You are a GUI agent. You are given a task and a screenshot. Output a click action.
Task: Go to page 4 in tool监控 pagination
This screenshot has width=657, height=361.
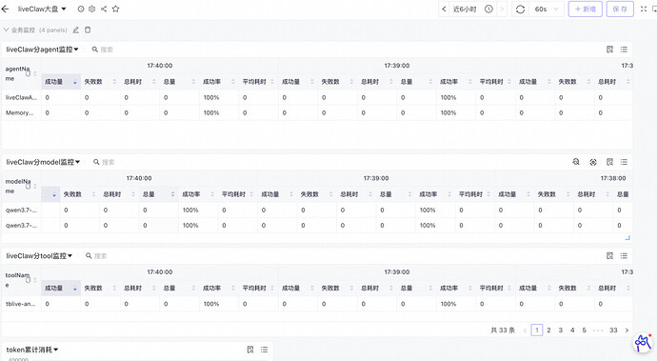[572, 330]
